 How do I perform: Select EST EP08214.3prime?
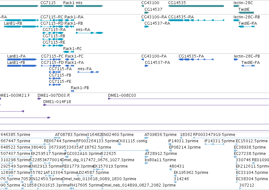185,147
